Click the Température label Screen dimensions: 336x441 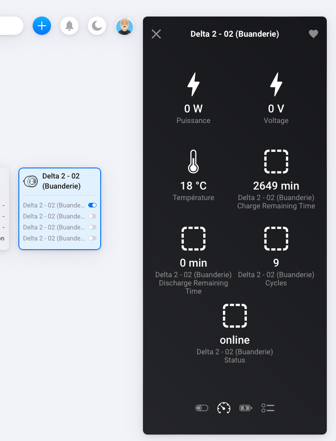point(194,197)
